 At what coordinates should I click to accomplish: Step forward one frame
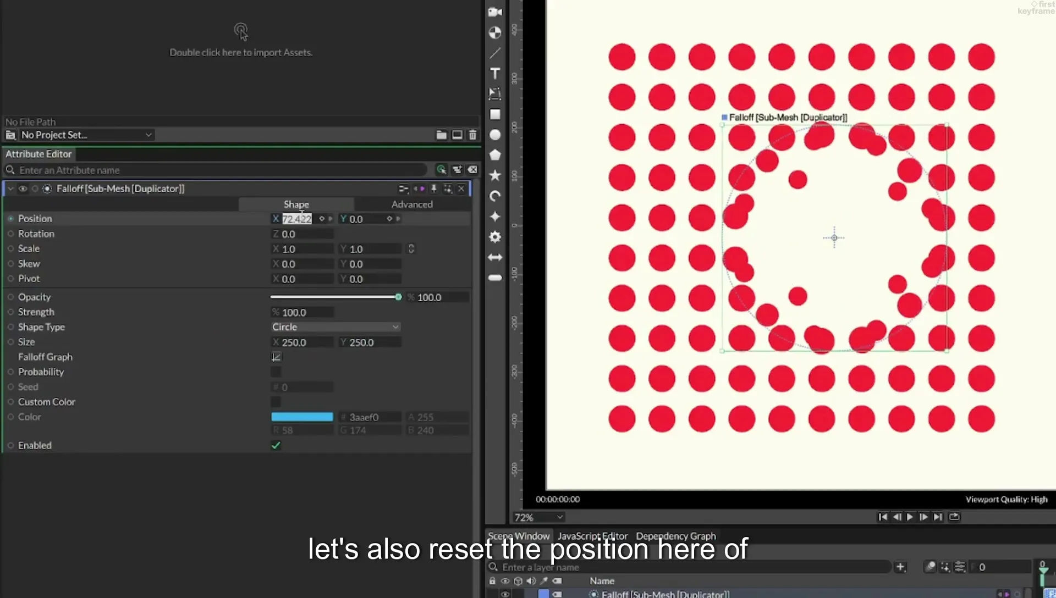coord(923,517)
